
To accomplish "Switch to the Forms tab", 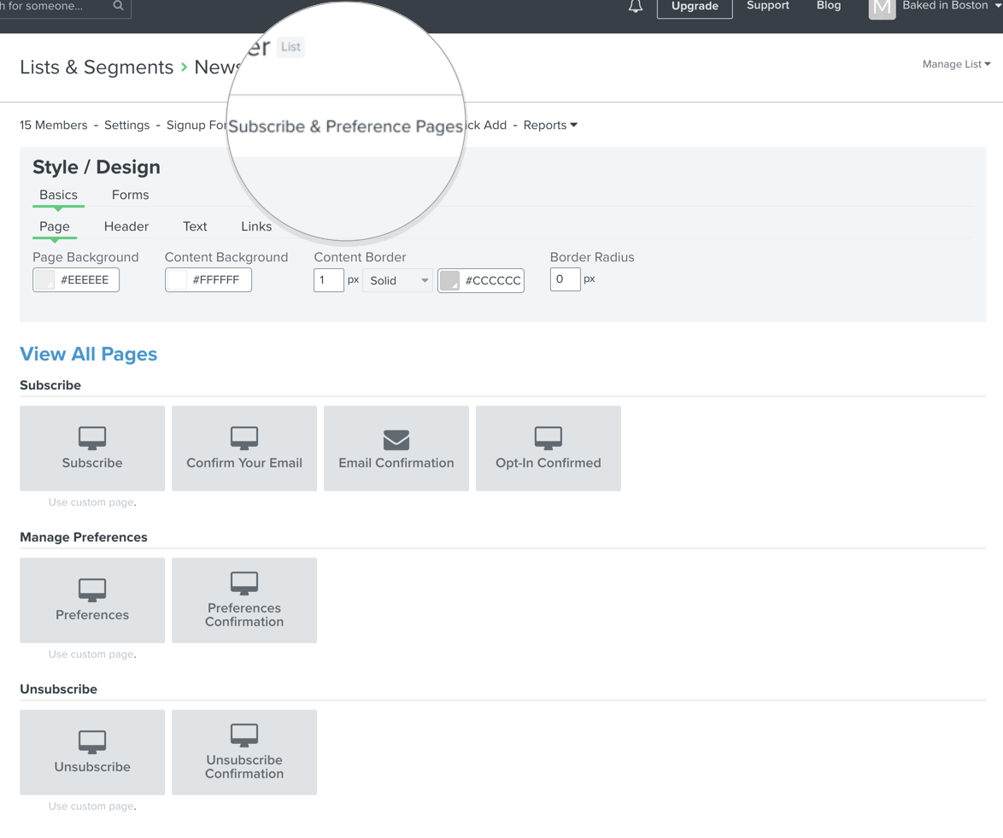I will point(131,195).
